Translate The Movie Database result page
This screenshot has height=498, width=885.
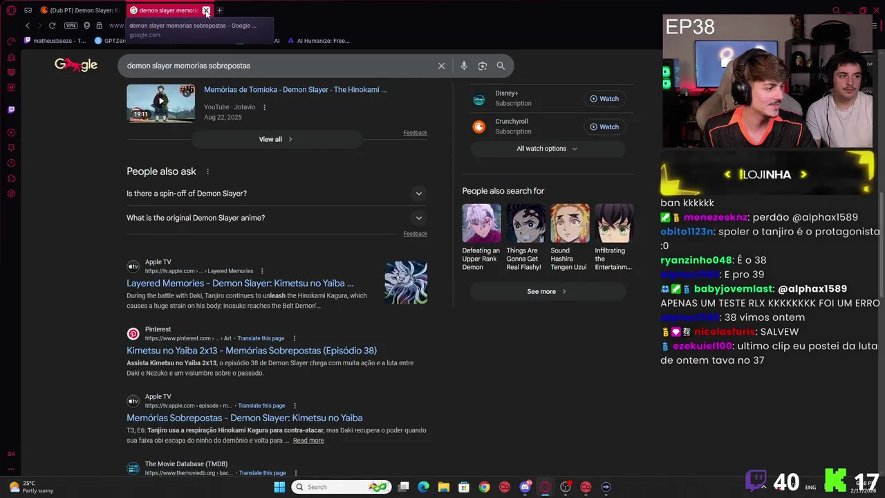(x=262, y=473)
